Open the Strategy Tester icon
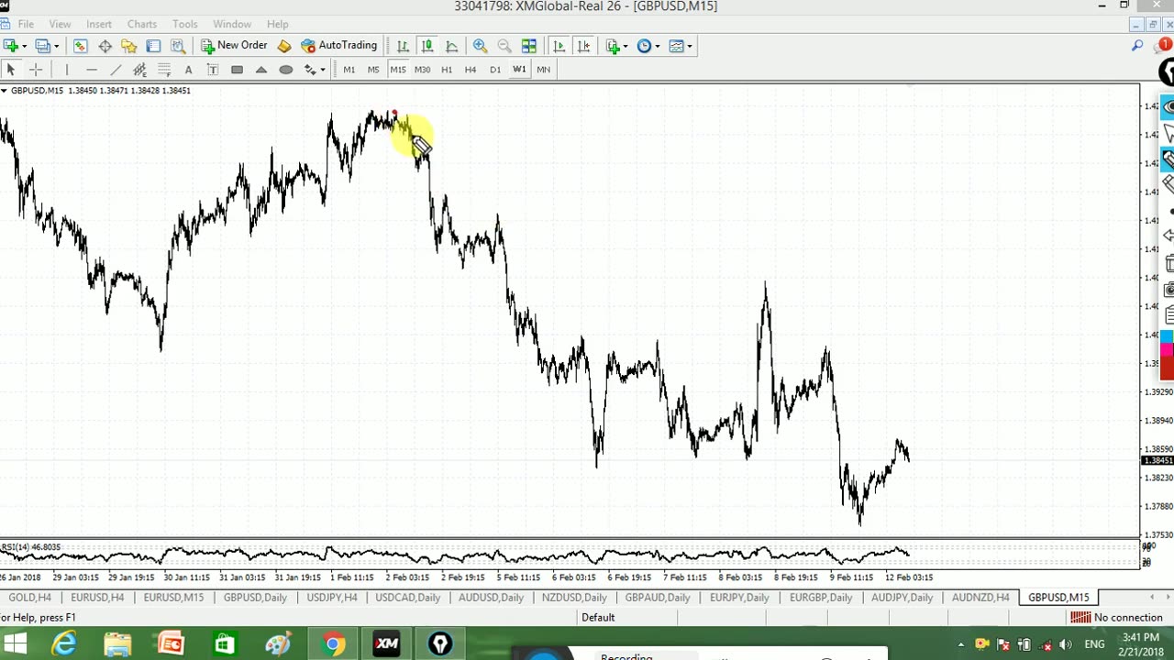Image resolution: width=1174 pixels, height=660 pixels. [x=178, y=46]
